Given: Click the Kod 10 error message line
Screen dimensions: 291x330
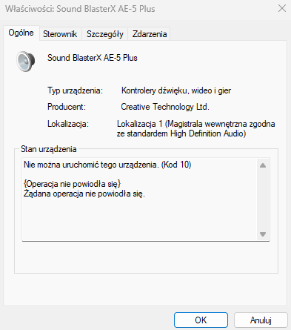Looking at the screenshot, I should 107,165.
